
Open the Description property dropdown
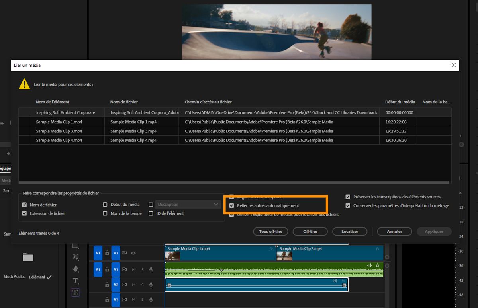(188, 205)
